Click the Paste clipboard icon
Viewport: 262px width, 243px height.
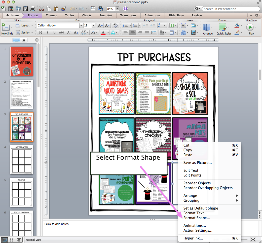tap(56, 9)
